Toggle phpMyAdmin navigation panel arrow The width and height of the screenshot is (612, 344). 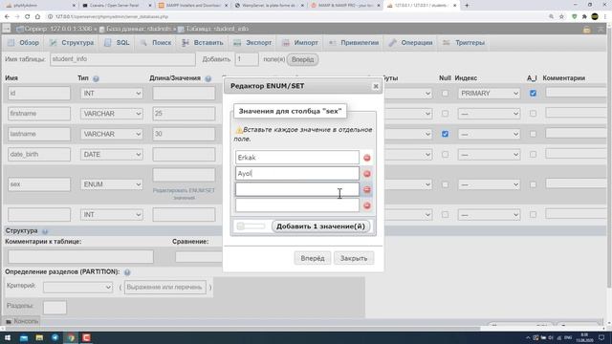(x=7, y=29)
